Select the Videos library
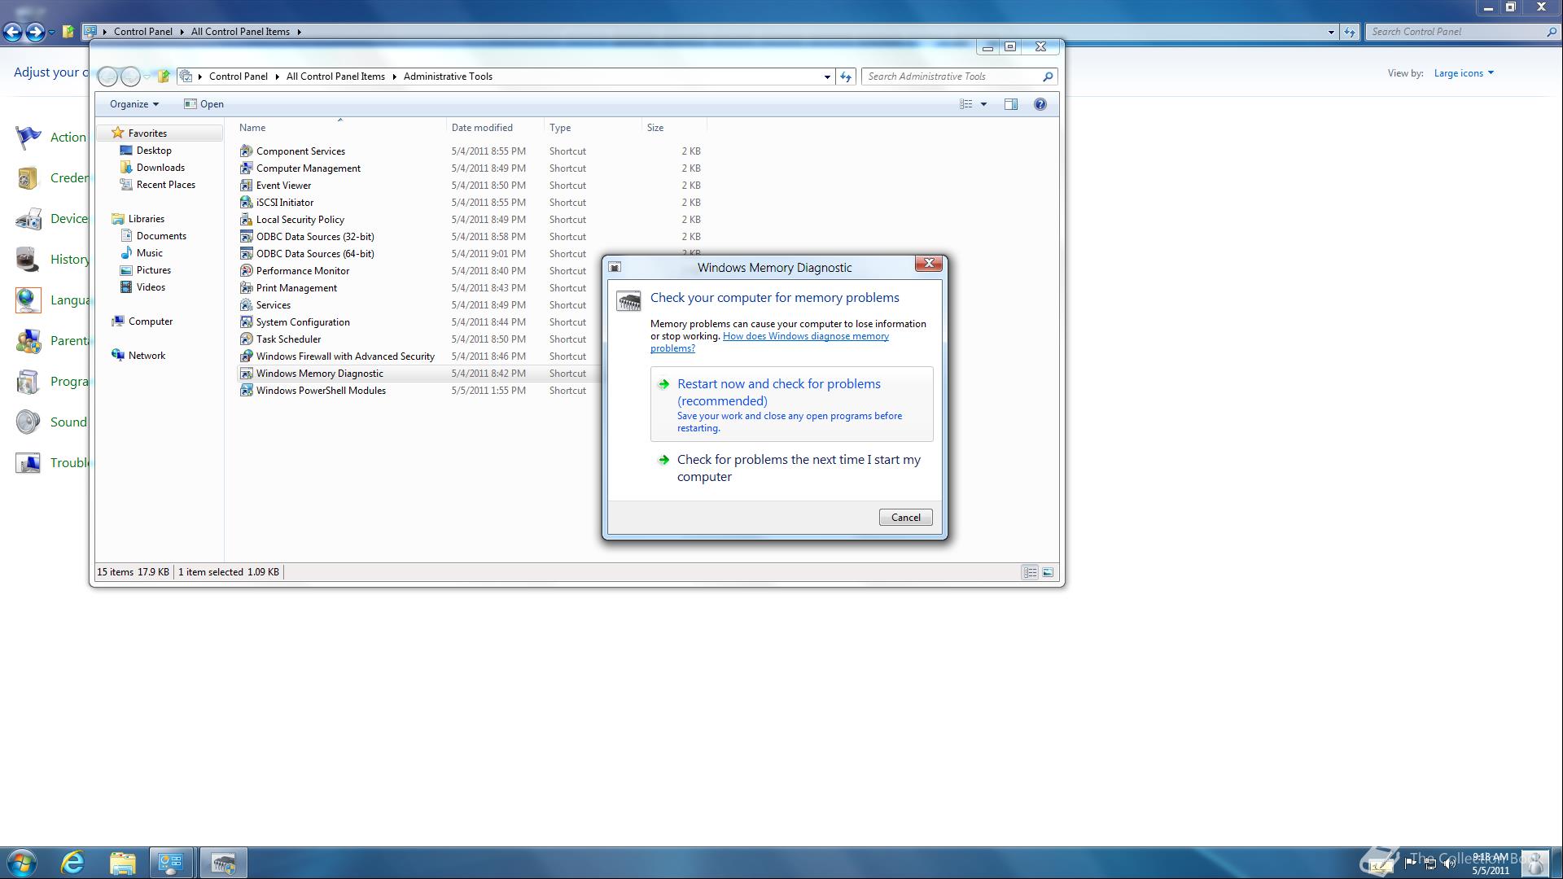The image size is (1563, 879). (x=151, y=287)
